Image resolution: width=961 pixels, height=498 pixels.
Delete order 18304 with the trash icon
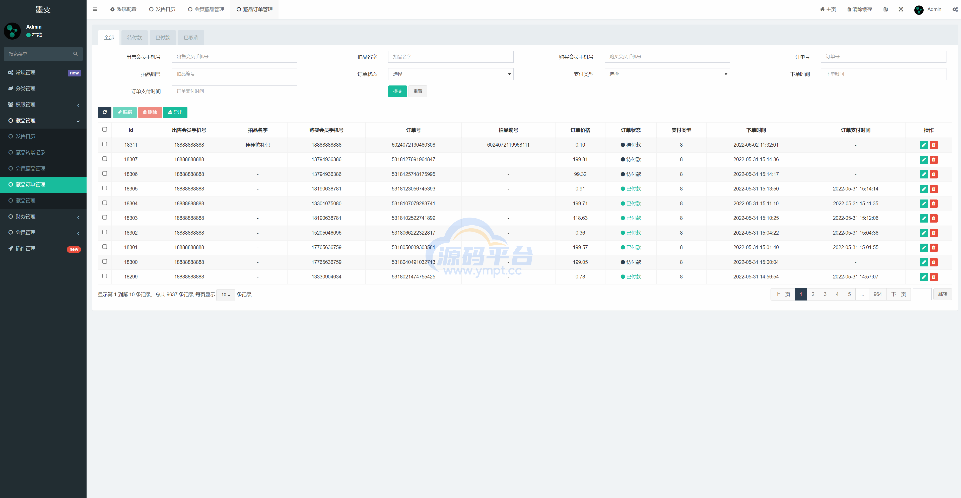933,204
